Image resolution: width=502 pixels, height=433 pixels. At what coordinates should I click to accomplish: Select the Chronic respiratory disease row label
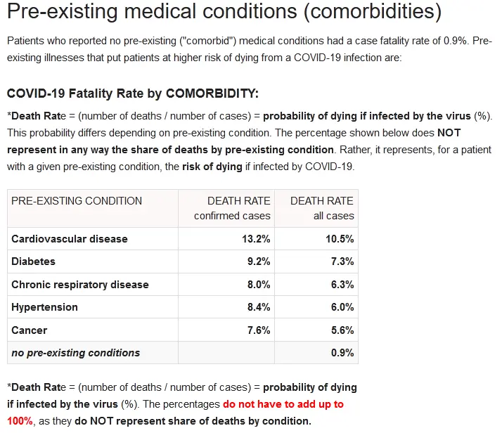[x=80, y=284]
